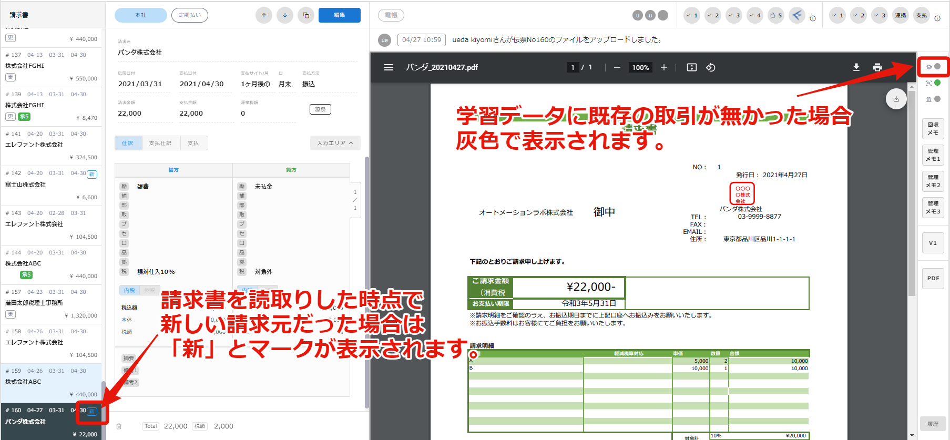Screen dimensions: 950x440
Task: Switch to the 仕訳 tab
Action: pyautogui.click(x=128, y=143)
